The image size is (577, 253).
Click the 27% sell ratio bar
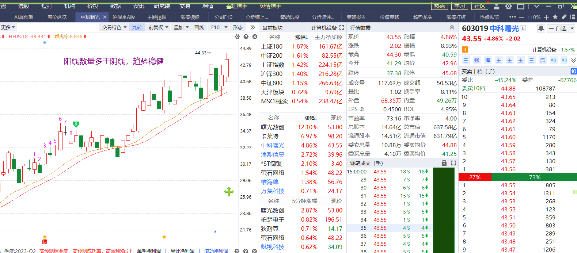point(475,177)
